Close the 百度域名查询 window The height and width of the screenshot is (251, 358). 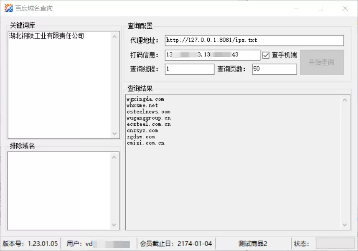tap(345, 8)
